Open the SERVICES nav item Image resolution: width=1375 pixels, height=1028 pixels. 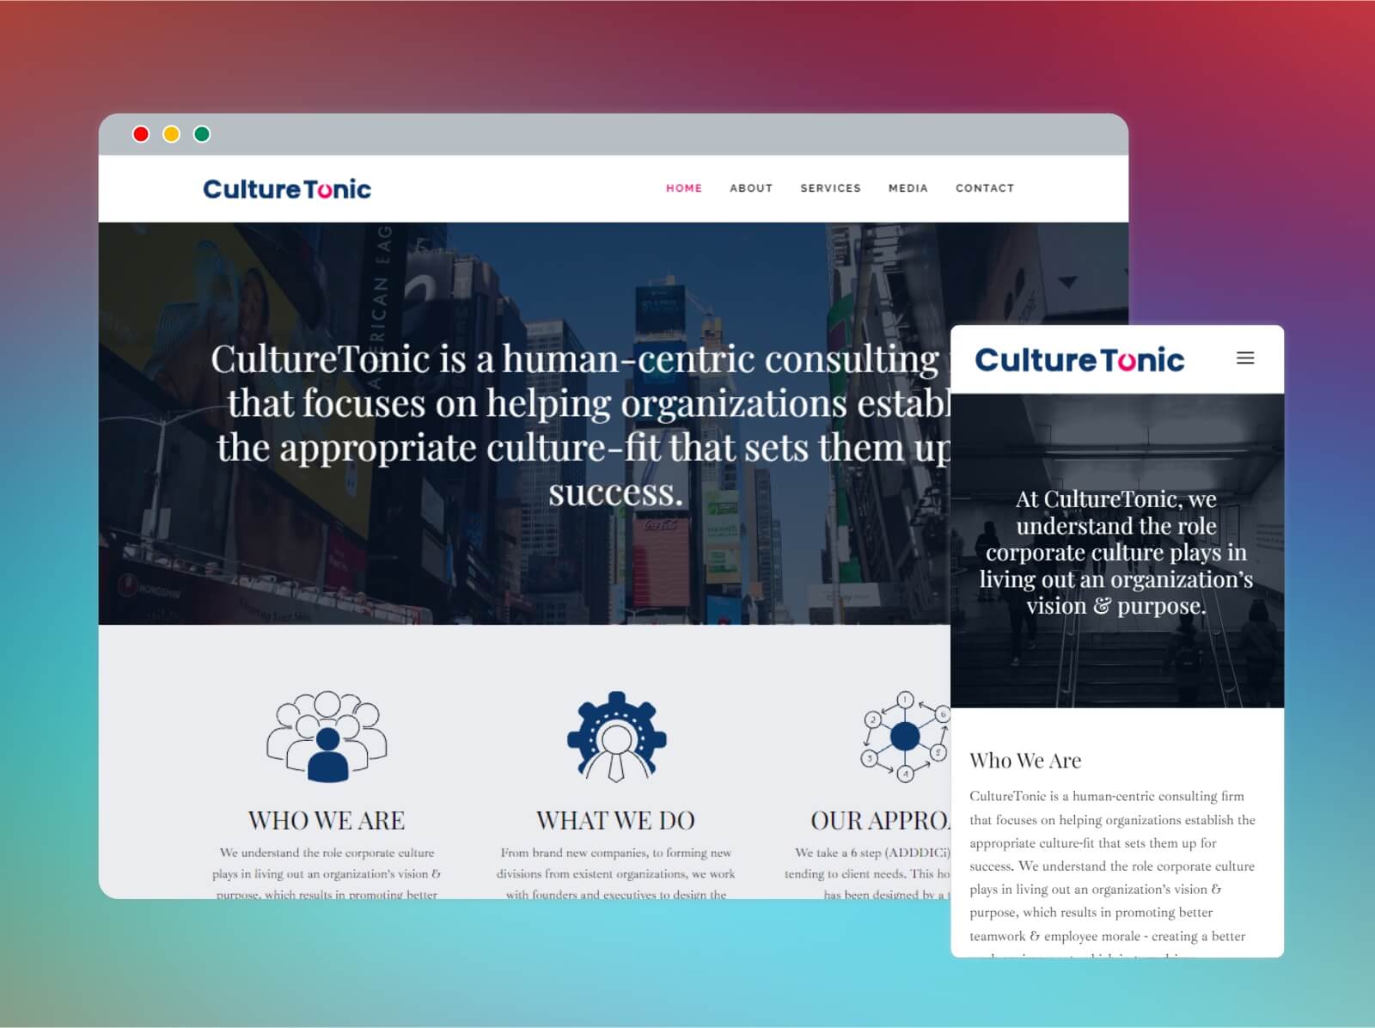point(830,188)
